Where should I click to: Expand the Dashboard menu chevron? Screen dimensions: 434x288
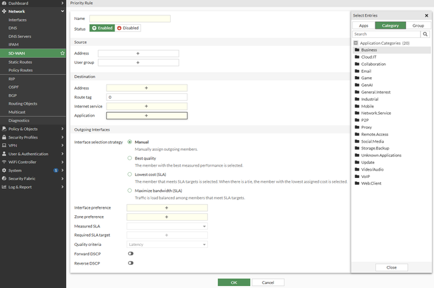point(62,3)
